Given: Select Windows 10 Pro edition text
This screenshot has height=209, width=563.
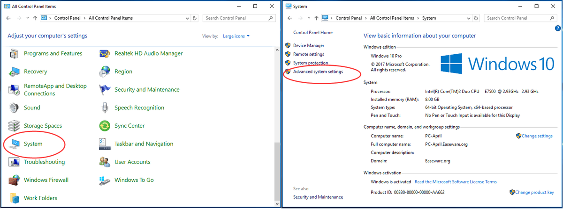Looking at the screenshot, I should click(387, 56).
